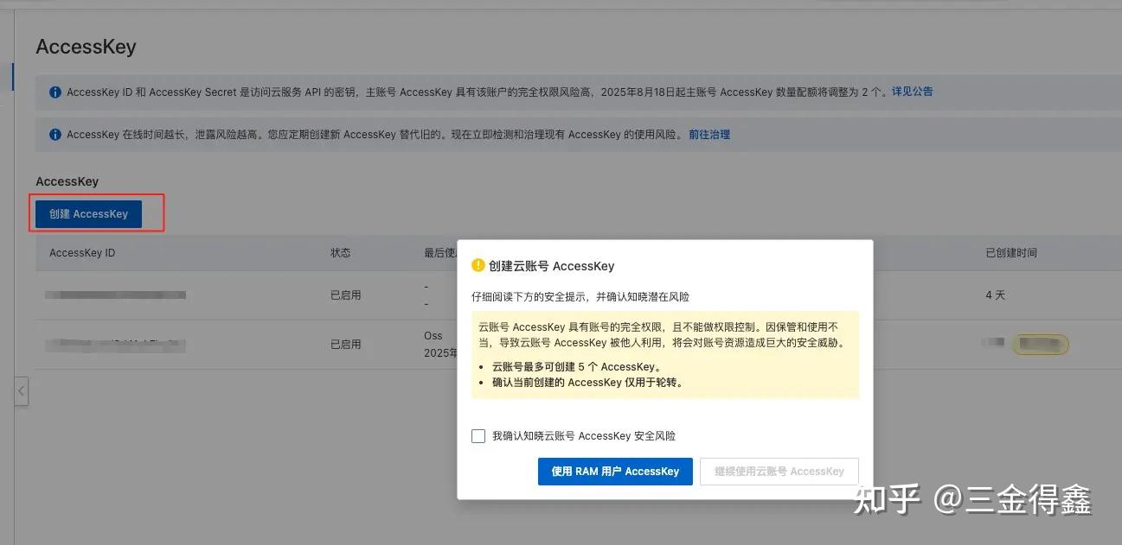Screen dimensions: 1122x545
Task: Open the 前往治理 governance link
Action: [708, 135]
